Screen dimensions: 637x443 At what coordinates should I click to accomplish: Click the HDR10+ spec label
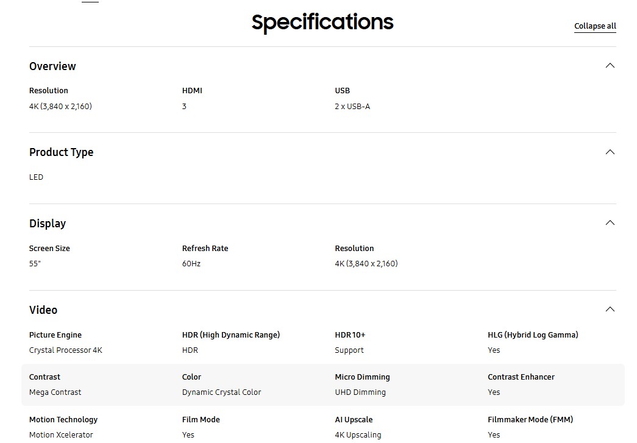350,335
